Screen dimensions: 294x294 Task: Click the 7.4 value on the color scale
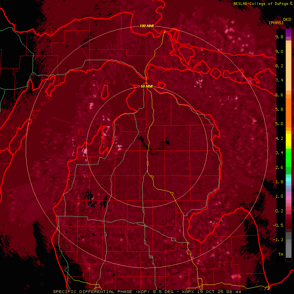pos(279,80)
